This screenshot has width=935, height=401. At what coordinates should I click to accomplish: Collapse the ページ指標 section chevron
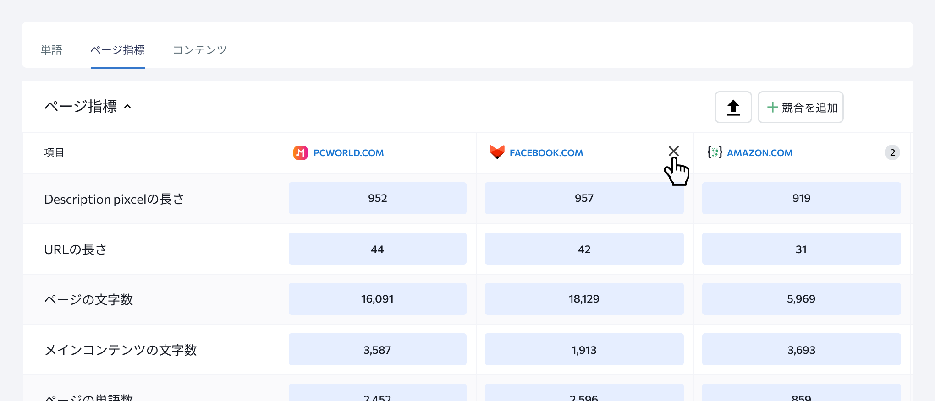[x=128, y=107]
